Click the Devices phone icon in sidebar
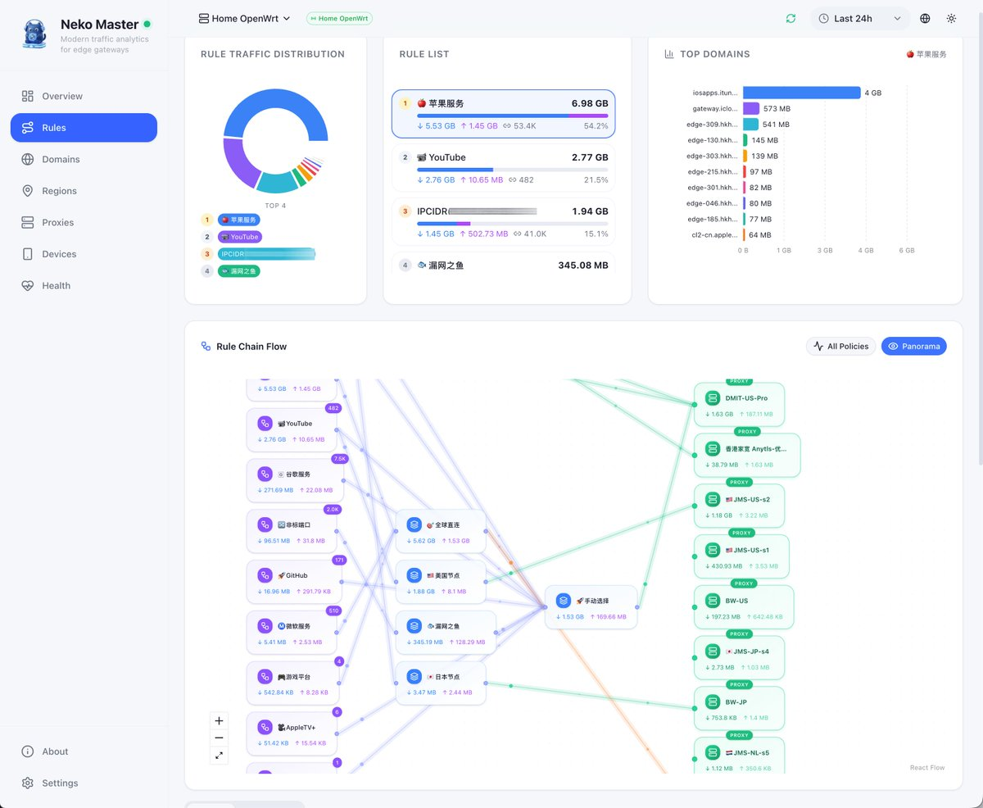The width and height of the screenshot is (983, 808). (x=28, y=254)
